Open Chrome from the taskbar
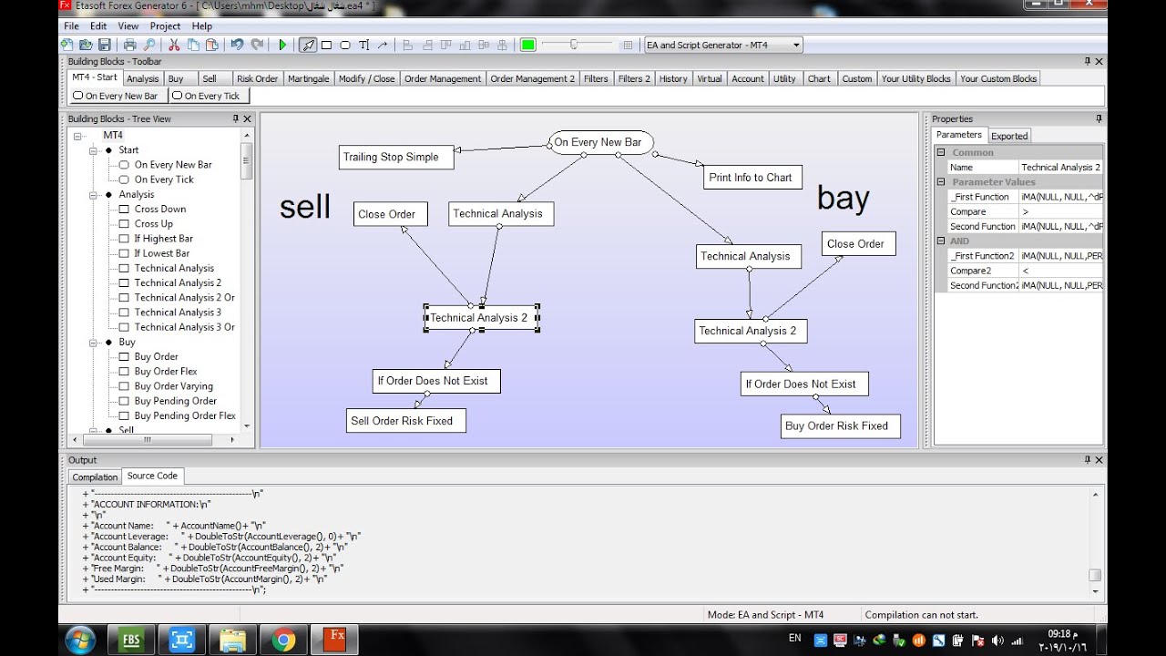1166x656 pixels. (283, 641)
